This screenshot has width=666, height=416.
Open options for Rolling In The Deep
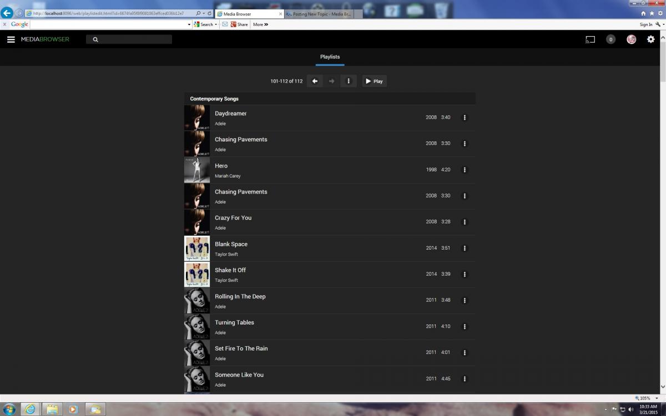465,300
